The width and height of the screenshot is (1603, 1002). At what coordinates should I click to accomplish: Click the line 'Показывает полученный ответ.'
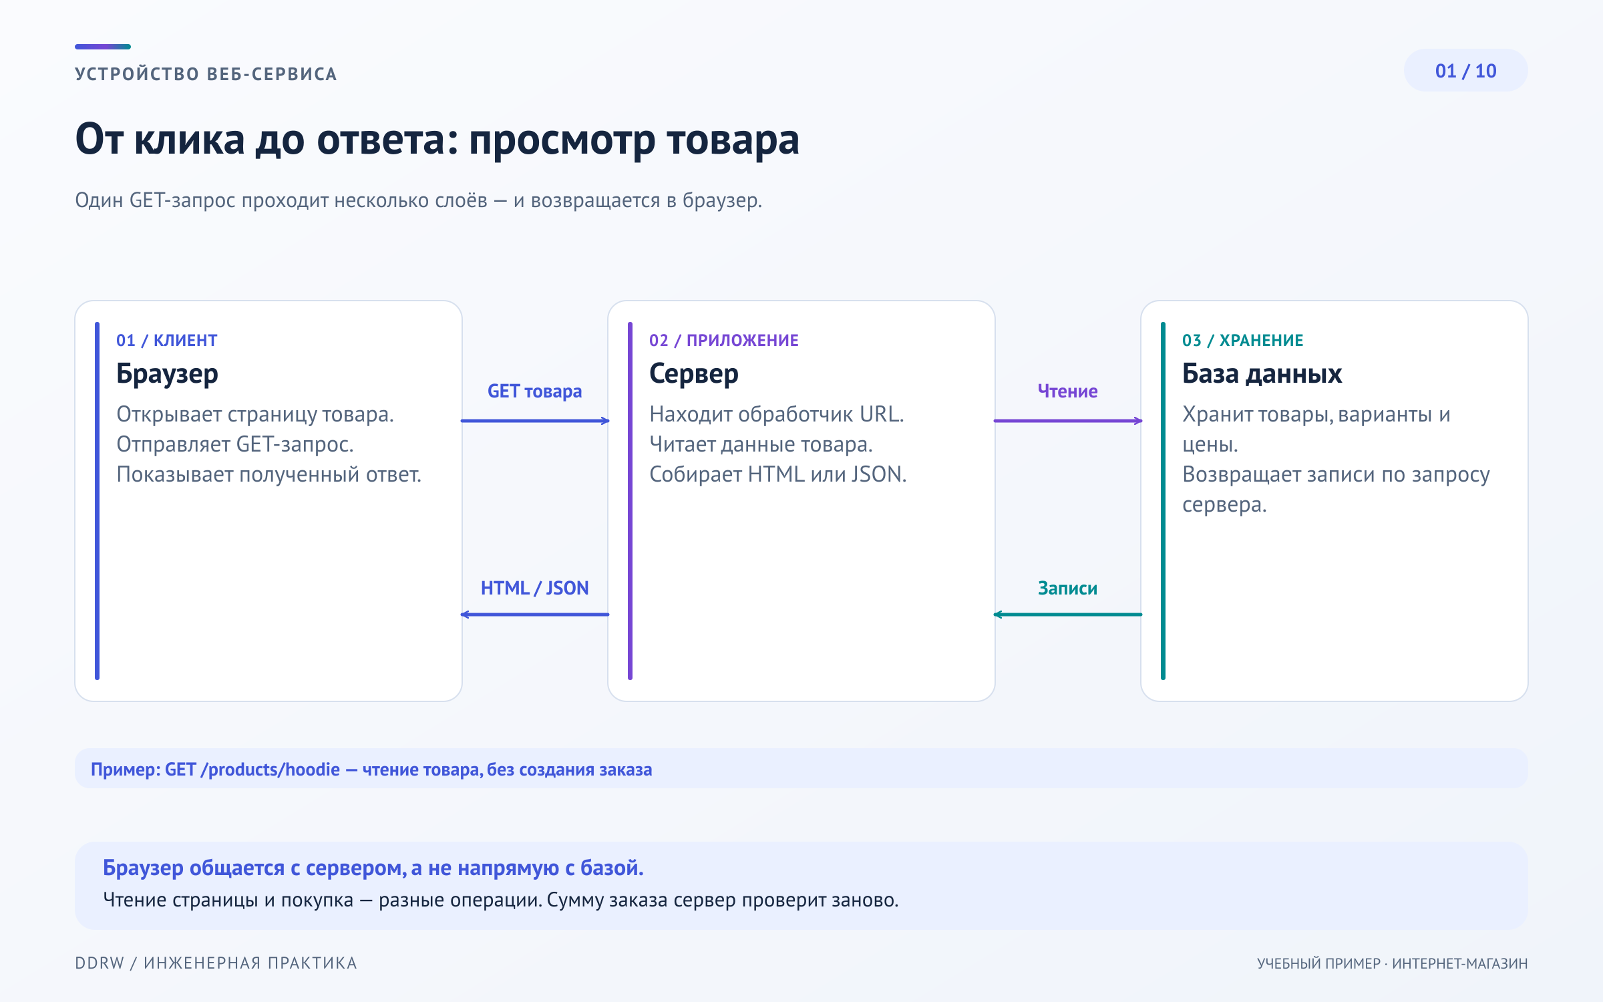point(269,475)
